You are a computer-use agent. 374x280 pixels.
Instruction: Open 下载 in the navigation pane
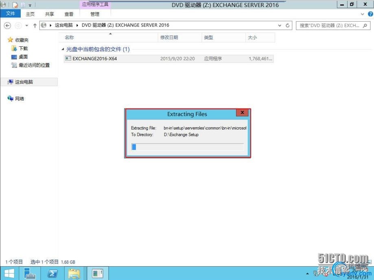(23, 48)
